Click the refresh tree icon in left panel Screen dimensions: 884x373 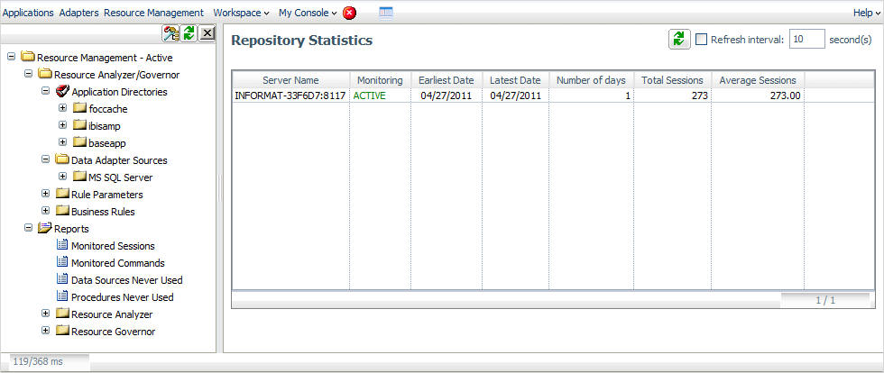(189, 33)
